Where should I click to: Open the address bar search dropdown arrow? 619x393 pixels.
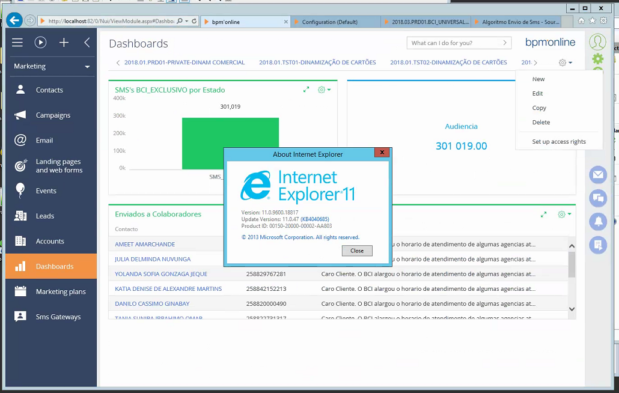[187, 21]
